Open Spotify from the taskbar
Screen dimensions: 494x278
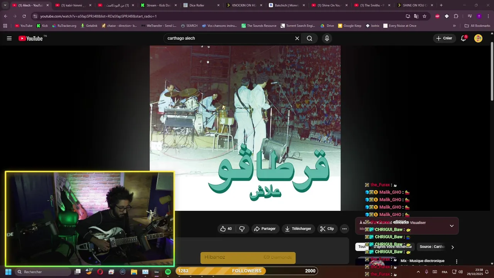click(x=168, y=272)
